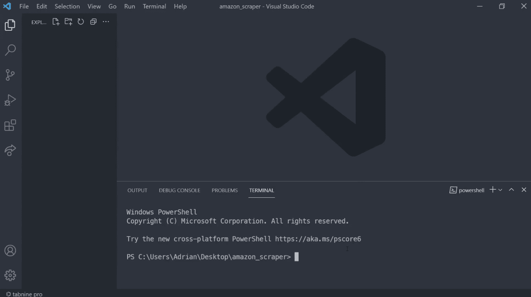The image size is (531, 297).
Task: Click the powershell terminal label
Action: (467, 190)
